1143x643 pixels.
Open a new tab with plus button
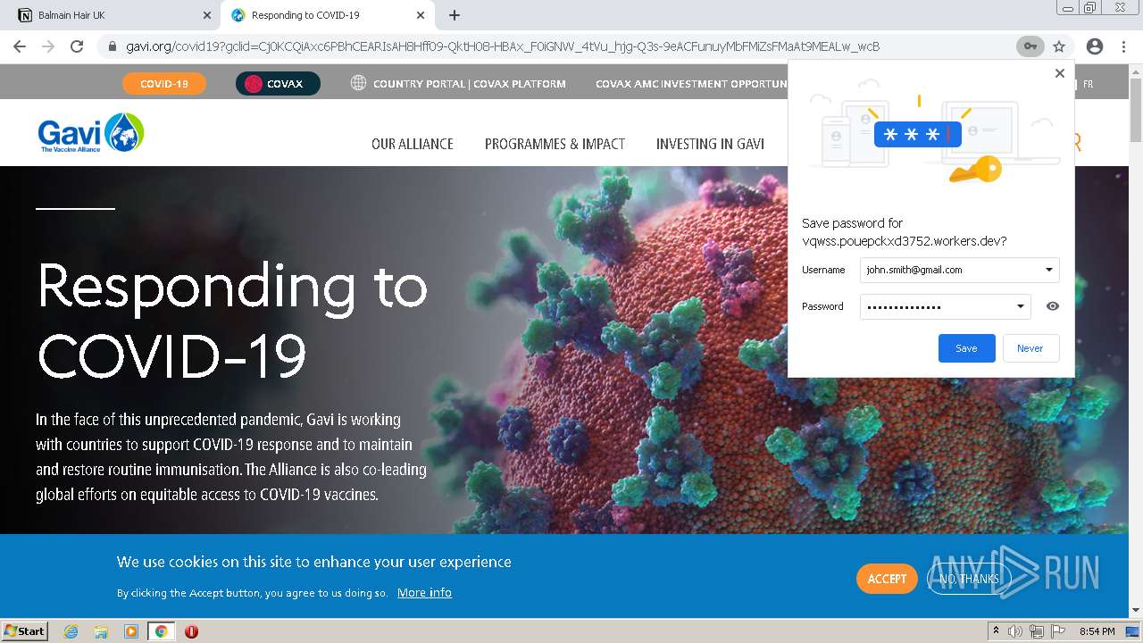[x=455, y=15]
